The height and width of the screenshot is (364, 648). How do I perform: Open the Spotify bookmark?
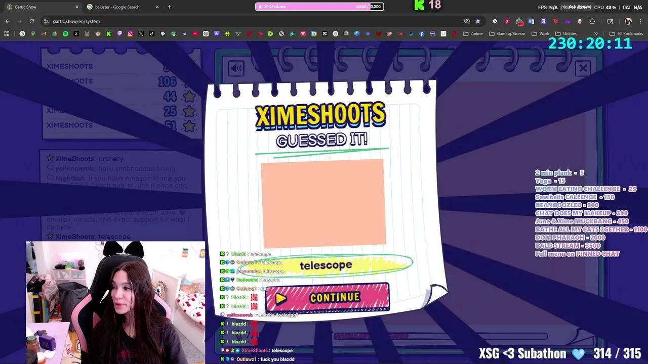[65, 34]
